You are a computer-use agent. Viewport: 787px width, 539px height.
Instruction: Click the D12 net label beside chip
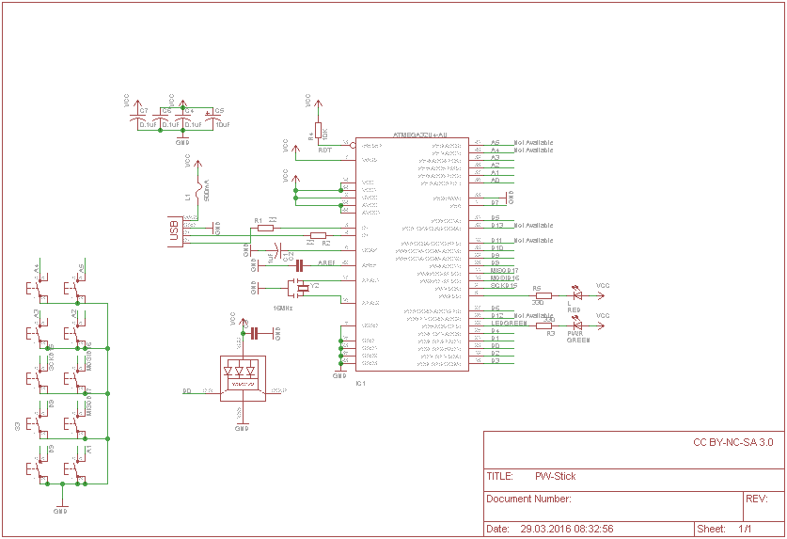pyautogui.click(x=496, y=315)
